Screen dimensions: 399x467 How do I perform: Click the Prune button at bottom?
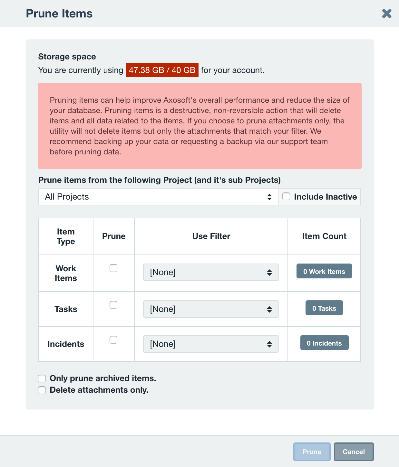[x=312, y=451]
